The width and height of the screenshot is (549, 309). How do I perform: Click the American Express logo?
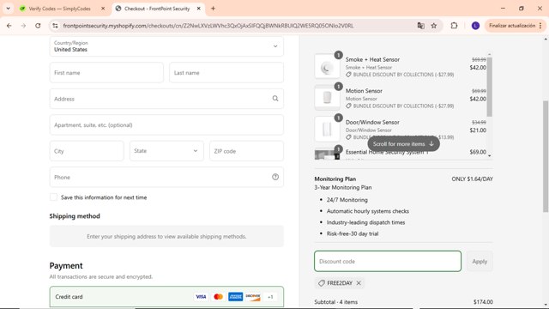[235, 297]
